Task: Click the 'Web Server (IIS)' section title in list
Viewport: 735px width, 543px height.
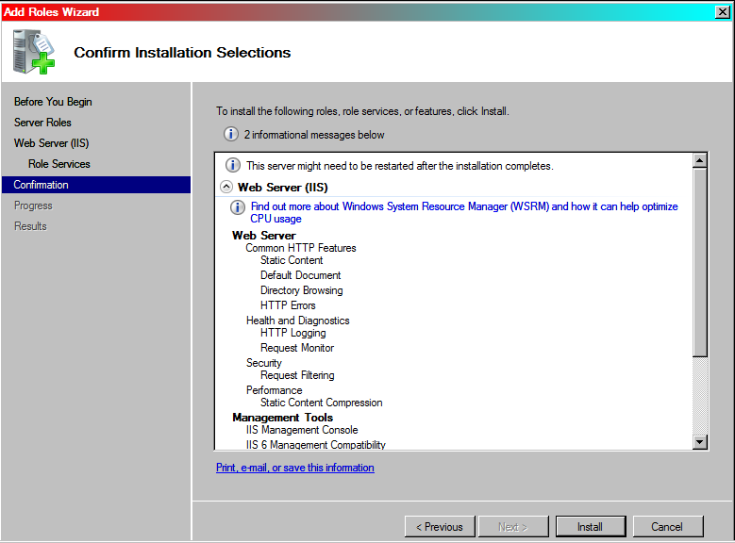Action: pos(283,188)
